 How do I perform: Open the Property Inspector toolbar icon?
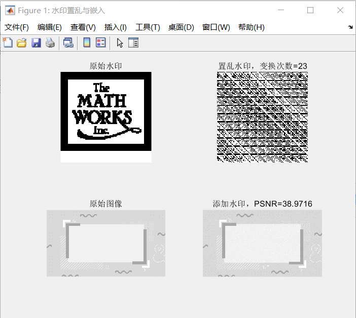(133, 43)
